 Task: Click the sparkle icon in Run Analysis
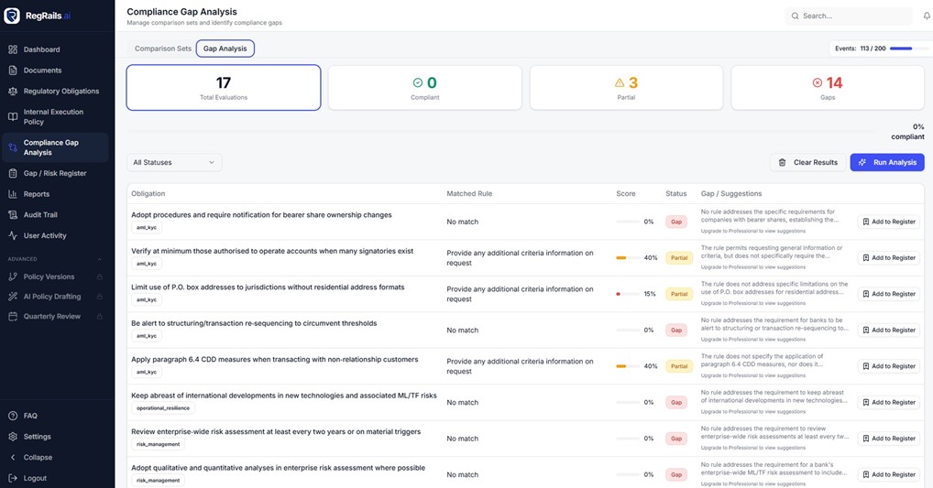click(x=862, y=162)
